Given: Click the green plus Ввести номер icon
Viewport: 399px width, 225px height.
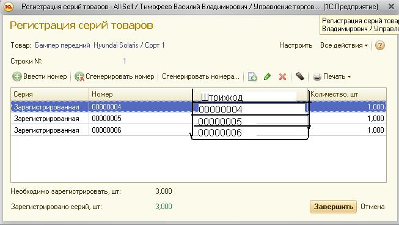Looking at the screenshot, I should 16,76.
